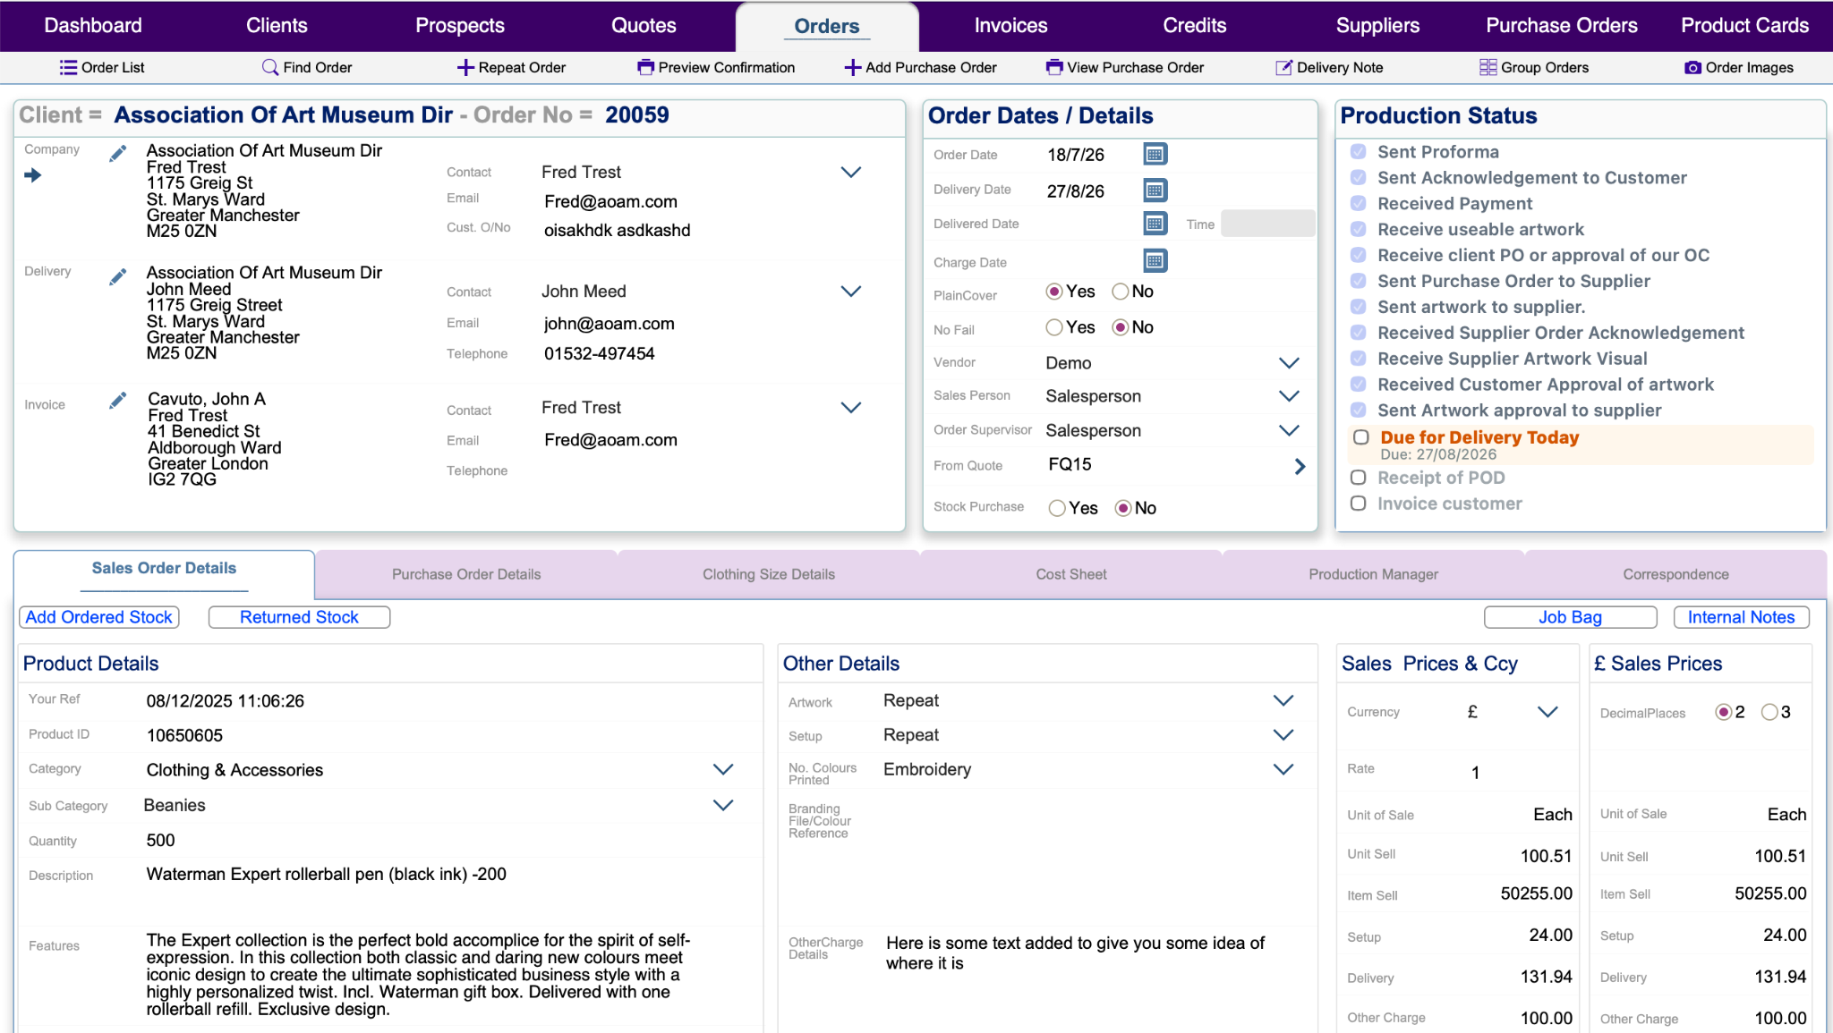Expand Delivery contact John Meed dropdown
This screenshot has width=1833, height=1033.
tap(850, 292)
